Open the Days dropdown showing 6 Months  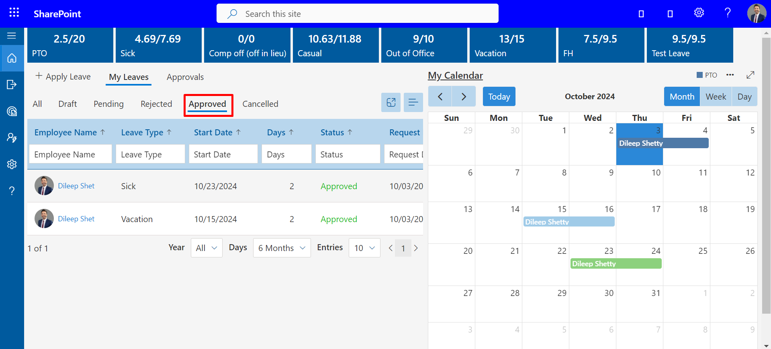point(282,248)
